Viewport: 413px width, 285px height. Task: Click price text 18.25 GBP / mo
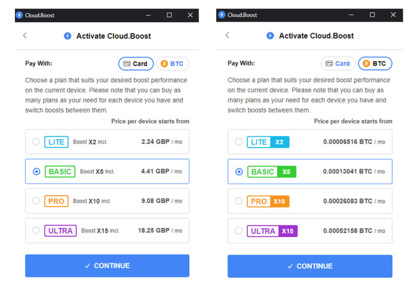[x=160, y=231]
